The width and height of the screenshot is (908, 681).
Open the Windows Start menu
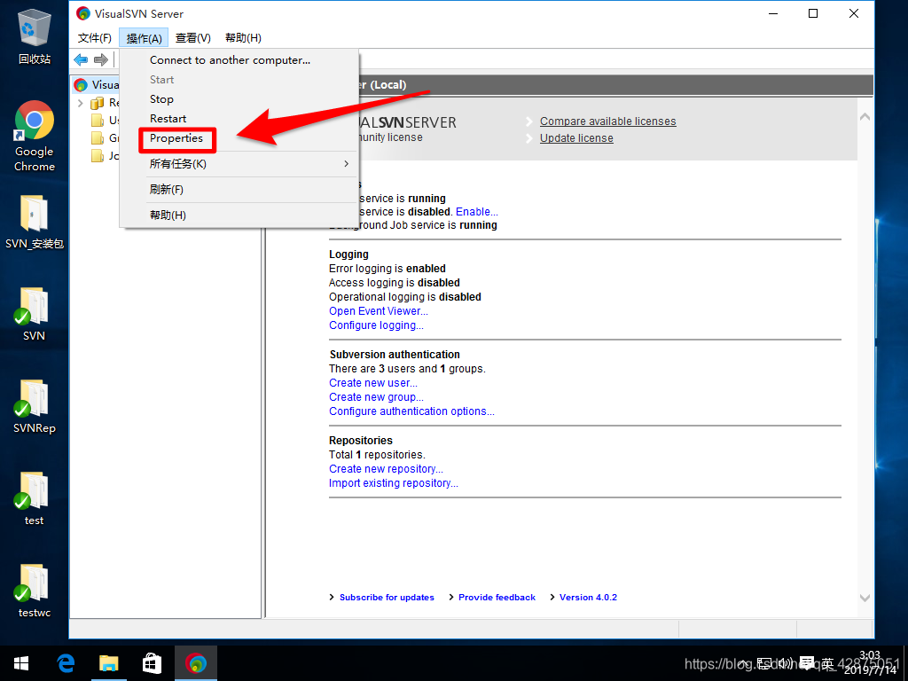(x=21, y=663)
